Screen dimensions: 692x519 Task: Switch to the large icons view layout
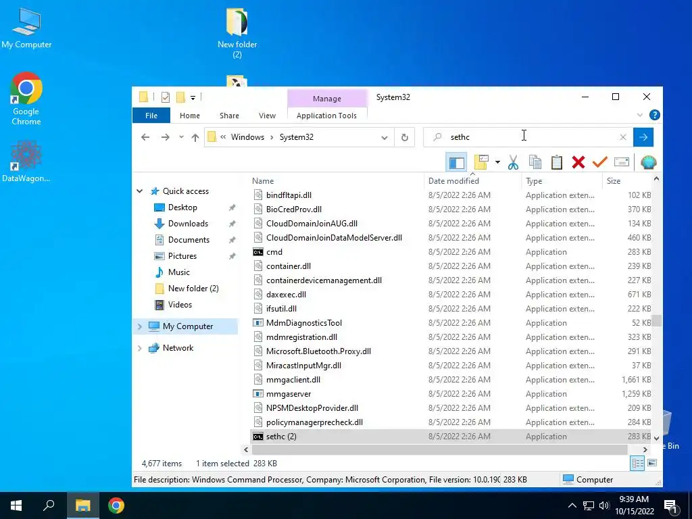tap(652, 463)
